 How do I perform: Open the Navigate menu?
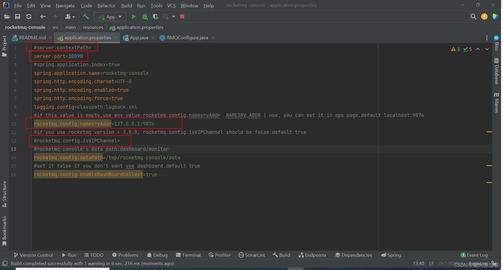coord(65,5)
